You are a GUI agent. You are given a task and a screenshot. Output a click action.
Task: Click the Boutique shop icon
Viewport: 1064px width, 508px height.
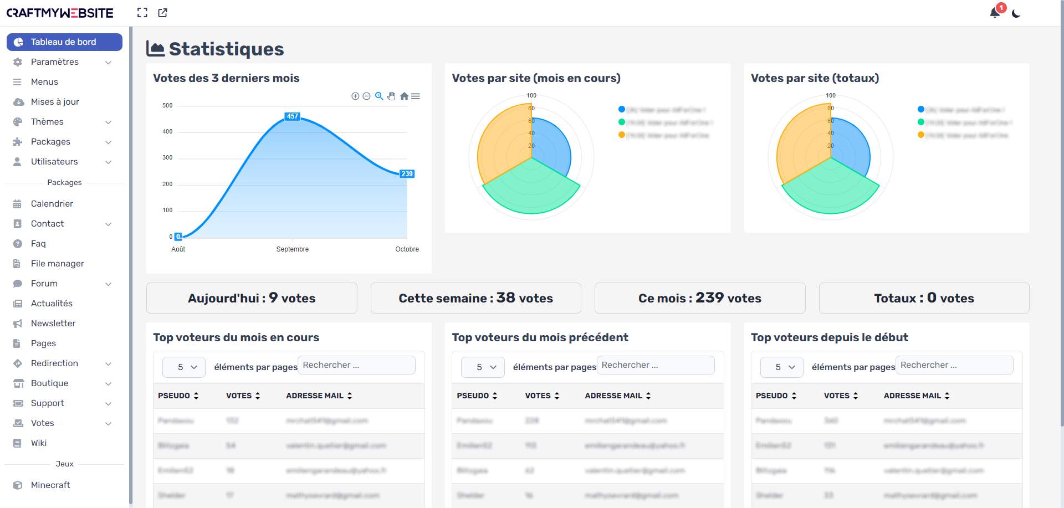click(18, 383)
